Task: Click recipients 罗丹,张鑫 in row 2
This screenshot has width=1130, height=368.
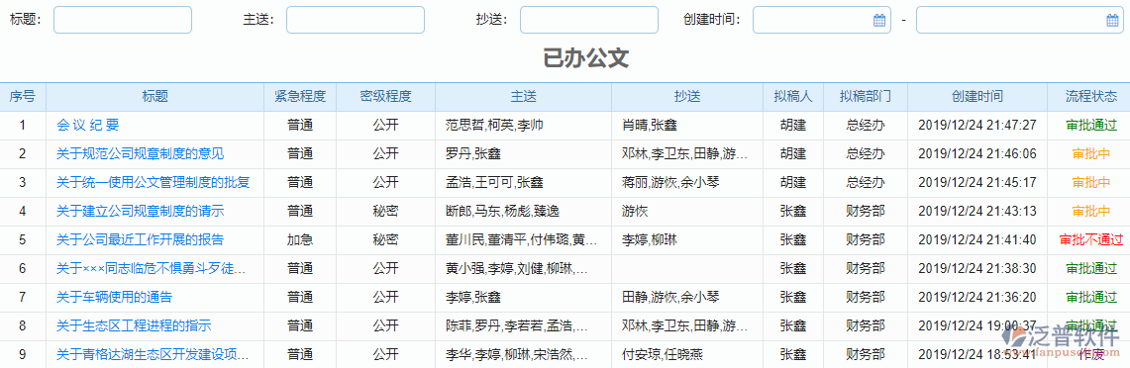Action: tap(473, 154)
